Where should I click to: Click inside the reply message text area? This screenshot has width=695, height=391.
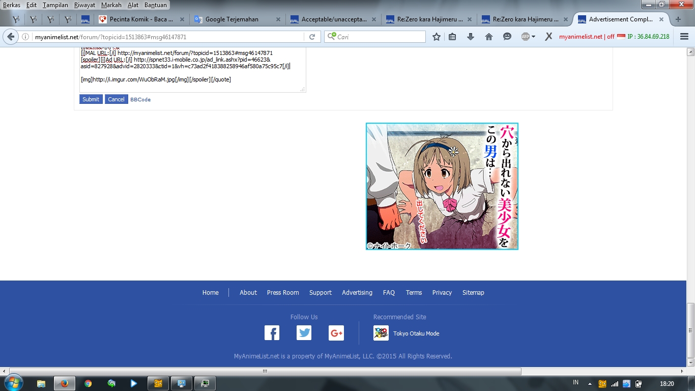192,70
